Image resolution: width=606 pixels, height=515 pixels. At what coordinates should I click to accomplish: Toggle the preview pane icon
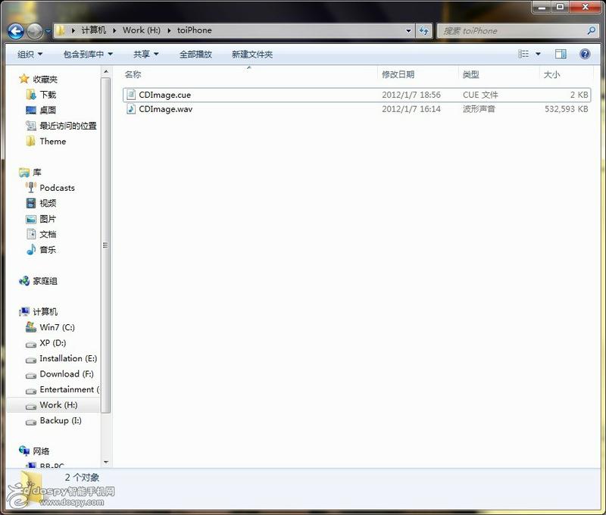click(x=561, y=54)
